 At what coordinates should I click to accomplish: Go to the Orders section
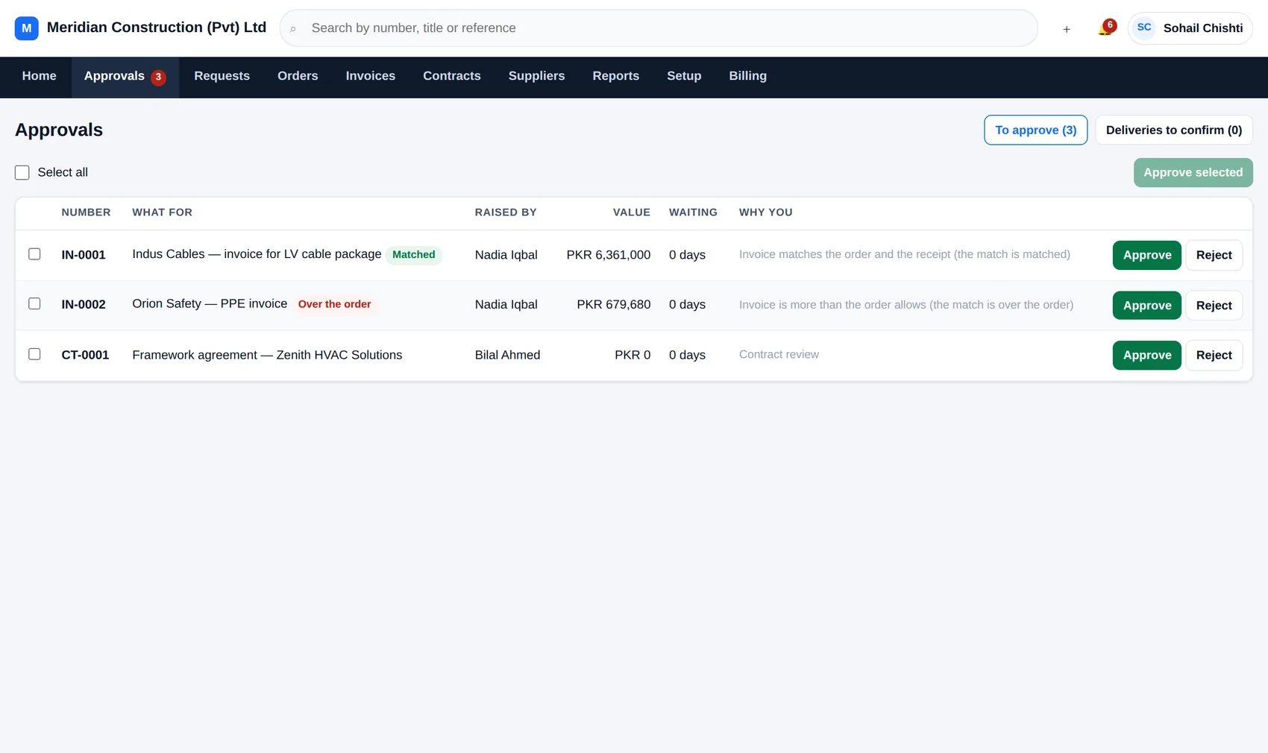click(x=298, y=76)
